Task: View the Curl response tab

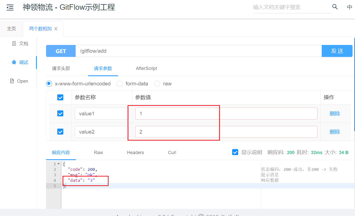Action: [172, 153]
